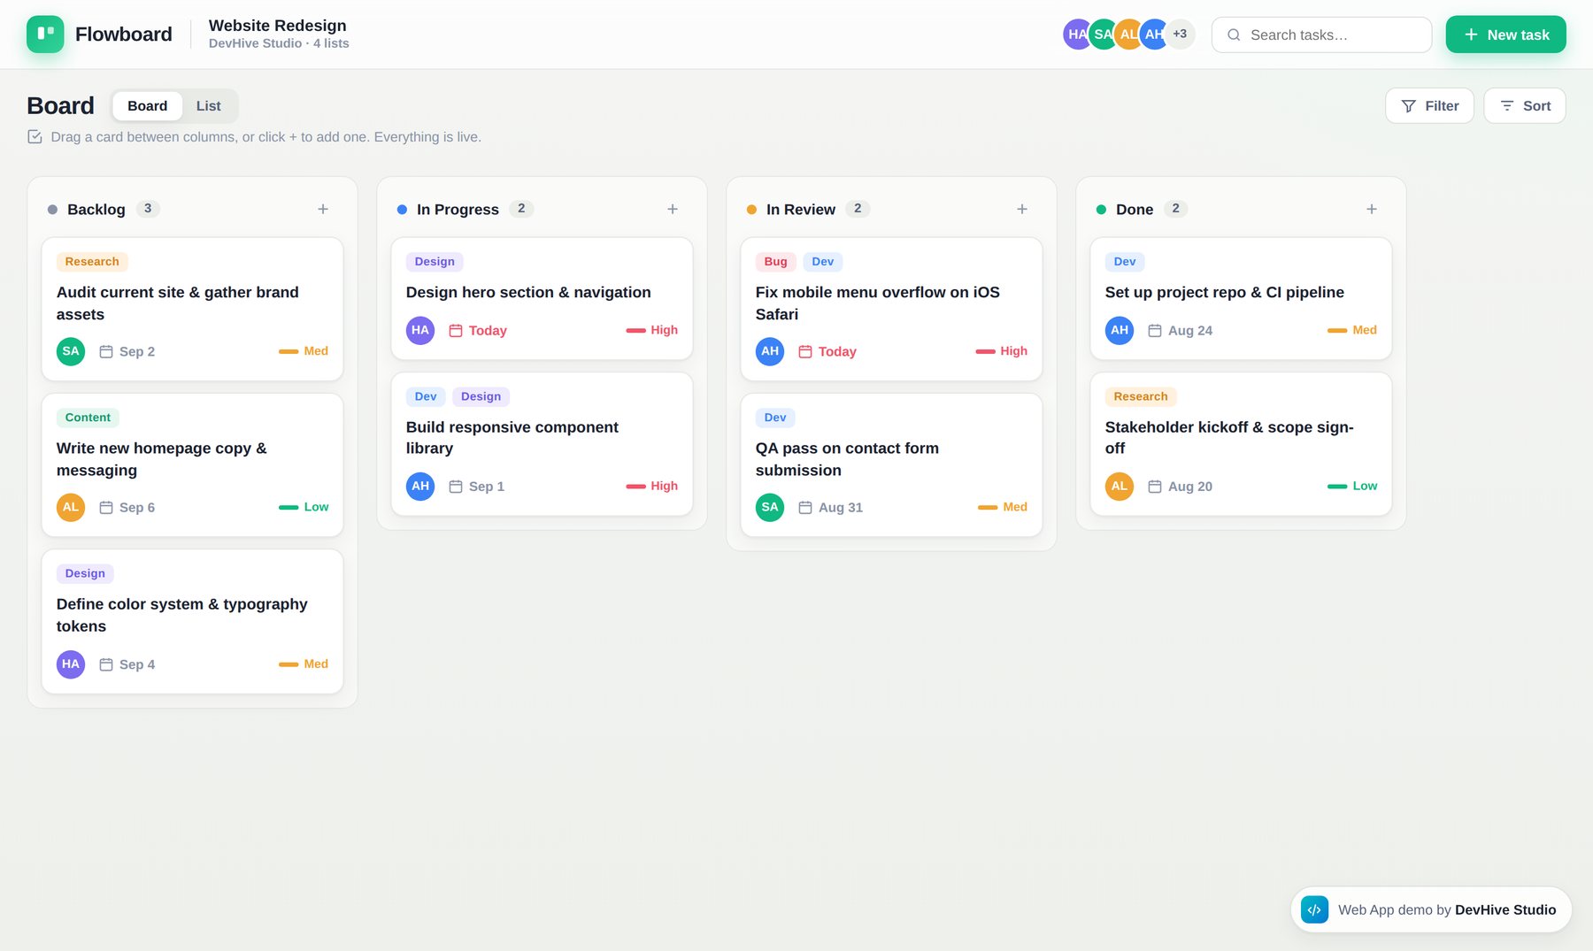Click the Content tag on homepage copy card
Viewport: 1593px width, 951px height.
click(x=88, y=418)
